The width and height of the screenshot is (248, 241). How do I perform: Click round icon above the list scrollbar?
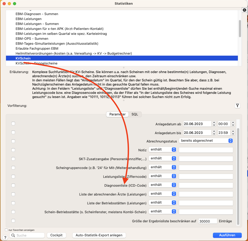(244, 10)
